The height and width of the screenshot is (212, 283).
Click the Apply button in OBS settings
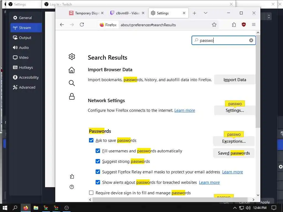(x=265, y=202)
